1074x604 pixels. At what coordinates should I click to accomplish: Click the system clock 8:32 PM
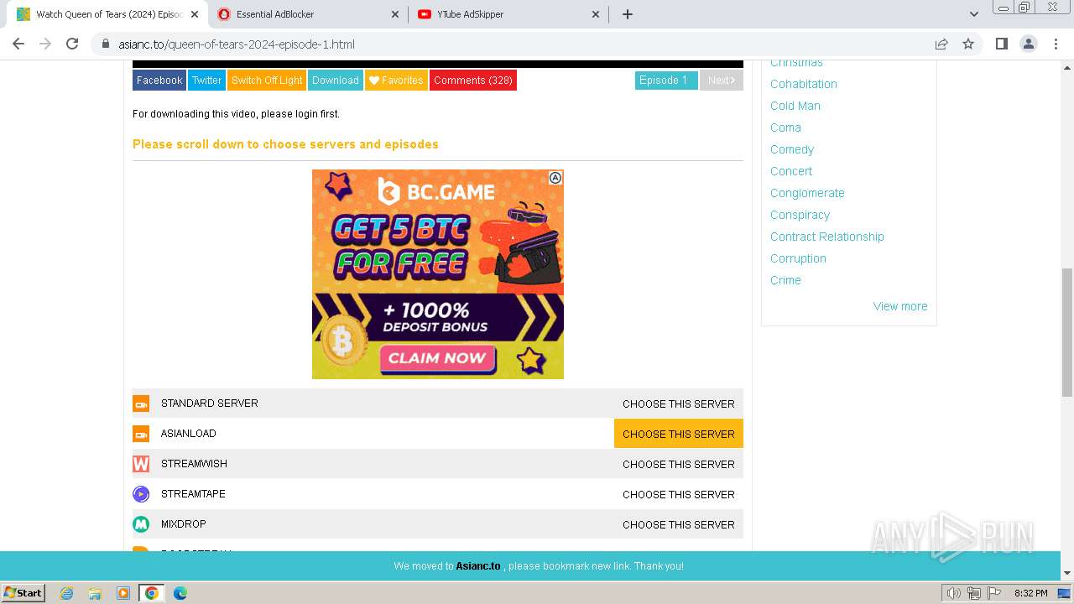(1030, 593)
